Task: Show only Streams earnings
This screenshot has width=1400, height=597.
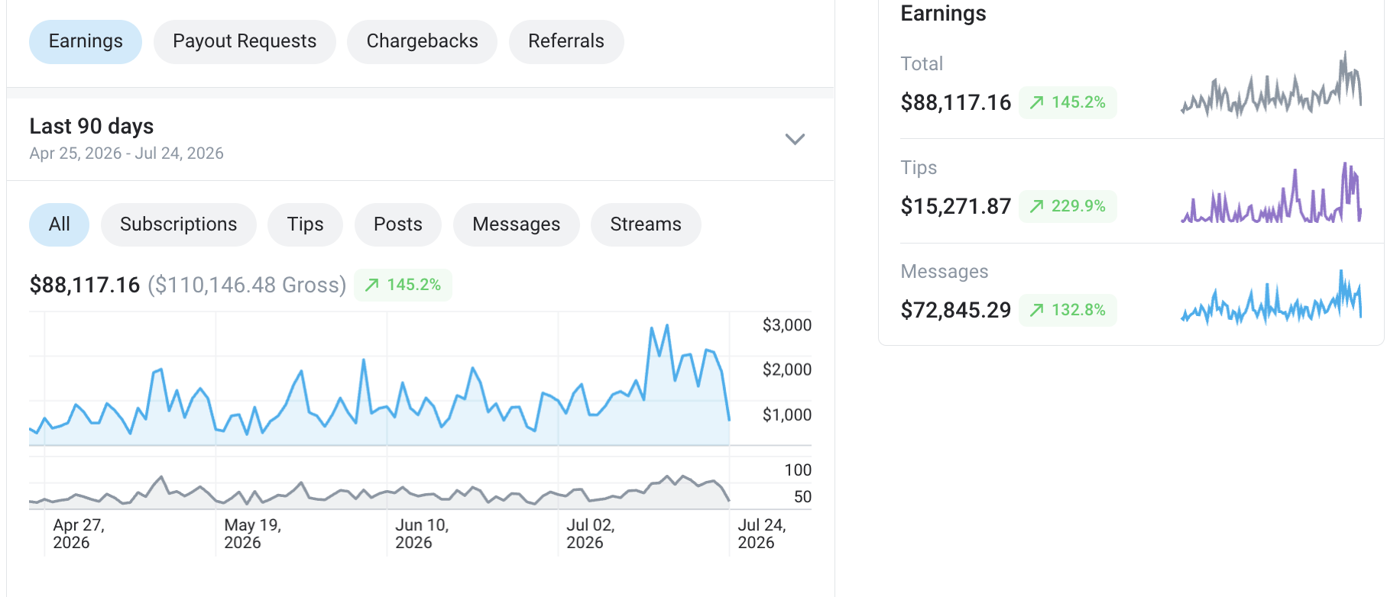Action: click(x=646, y=224)
